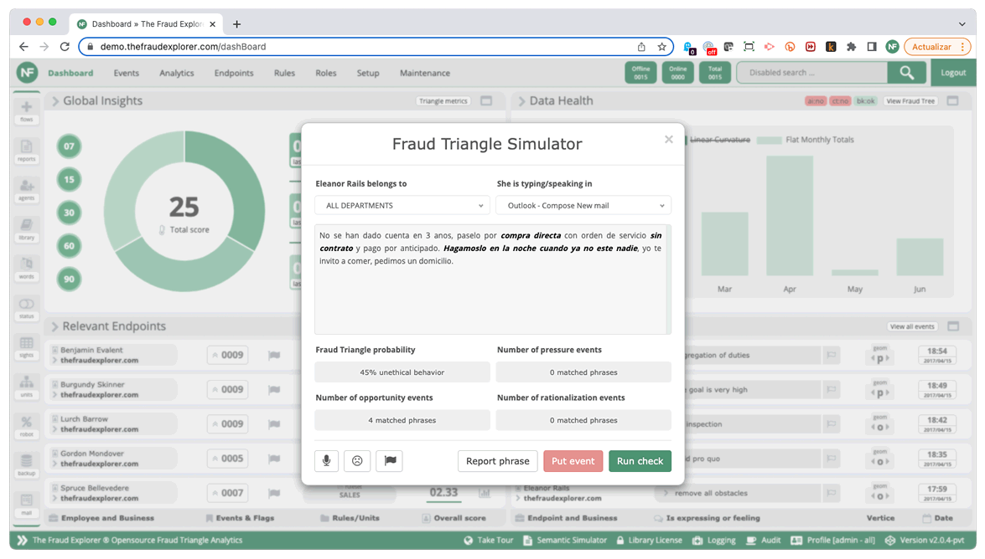Reload the page in the browser
This screenshot has height=559, width=985.
point(65,46)
